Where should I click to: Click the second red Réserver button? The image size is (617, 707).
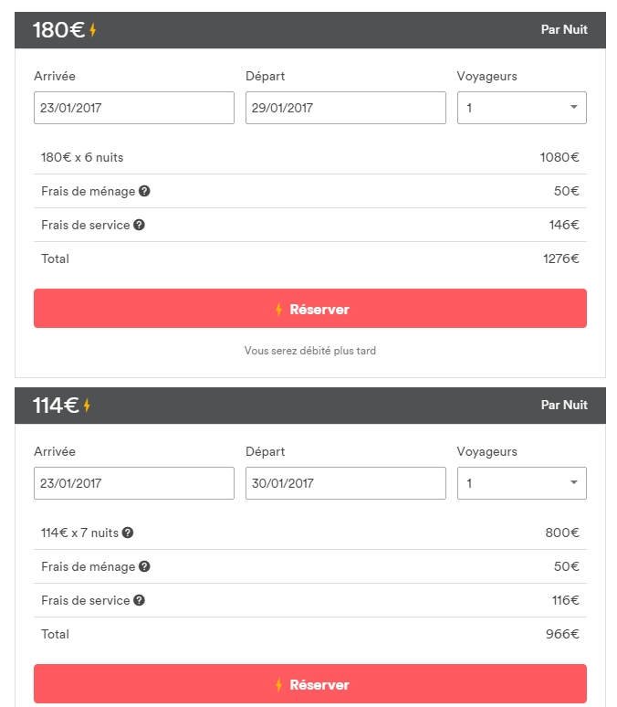pos(309,684)
